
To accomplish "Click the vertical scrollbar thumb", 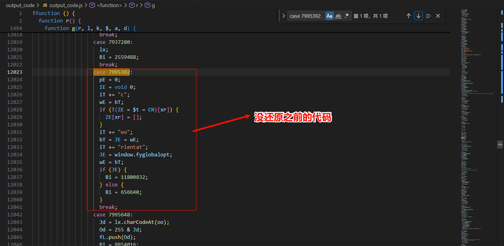I will pos(500,145).
